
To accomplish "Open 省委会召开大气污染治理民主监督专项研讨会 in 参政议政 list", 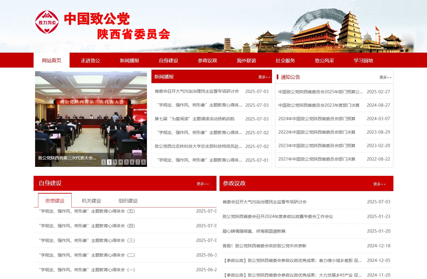I will click(264, 202).
